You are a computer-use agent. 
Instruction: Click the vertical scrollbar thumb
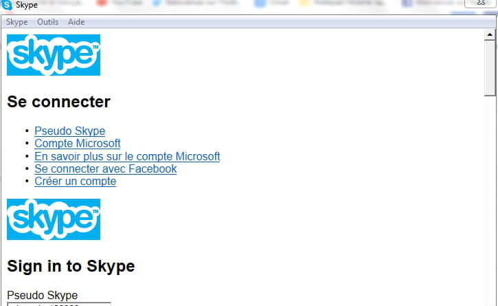[490, 68]
